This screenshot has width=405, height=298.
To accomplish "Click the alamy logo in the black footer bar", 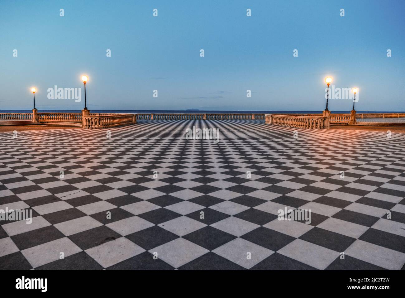I will tap(31, 284).
